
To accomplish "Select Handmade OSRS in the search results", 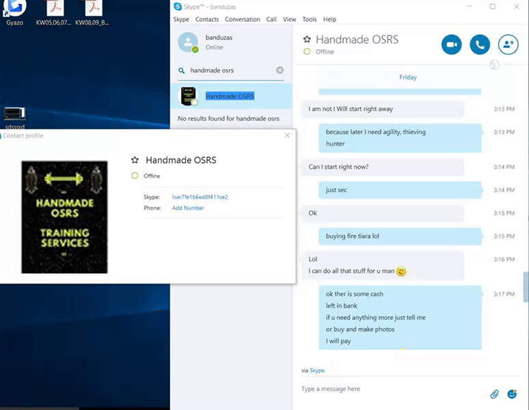I will click(x=231, y=96).
